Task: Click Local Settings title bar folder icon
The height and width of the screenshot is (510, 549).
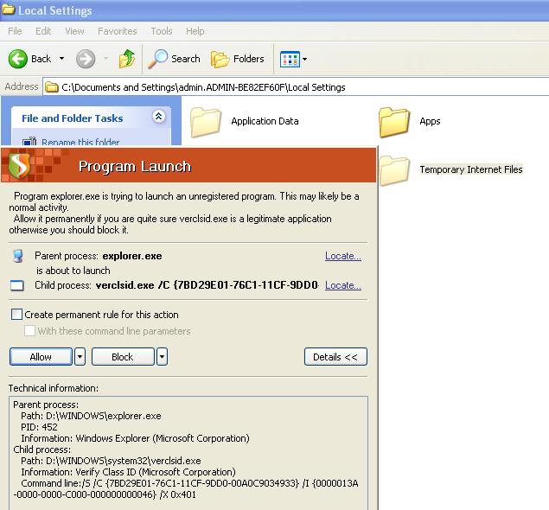Action: [x=8, y=10]
